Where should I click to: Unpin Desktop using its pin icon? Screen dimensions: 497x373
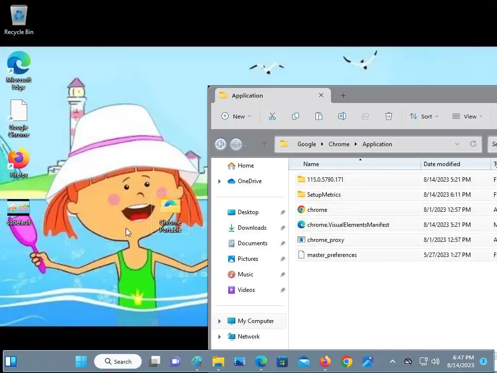pyautogui.click(x=282, y=213)
